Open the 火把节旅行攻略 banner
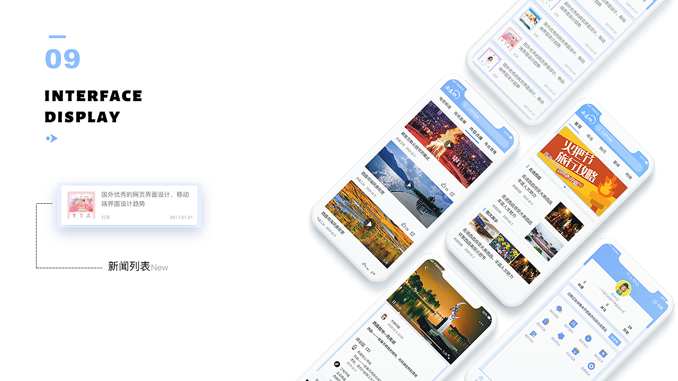The image size is (678, 381). click(x=582, y=170)
